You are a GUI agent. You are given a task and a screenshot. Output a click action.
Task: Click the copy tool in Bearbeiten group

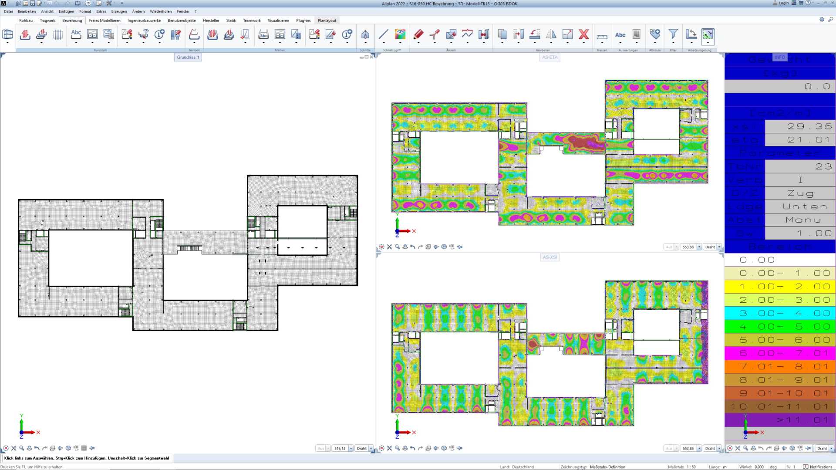tap(502, 35)
